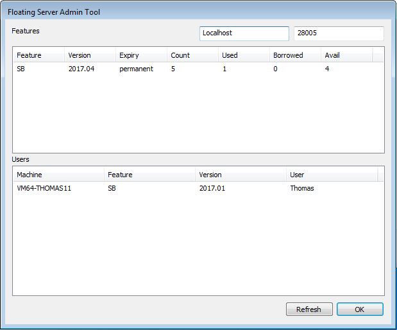Image resolution: width=397 pixels, height=330 pixels.
Task: Sort users by Machine column header
Action: 58,175
